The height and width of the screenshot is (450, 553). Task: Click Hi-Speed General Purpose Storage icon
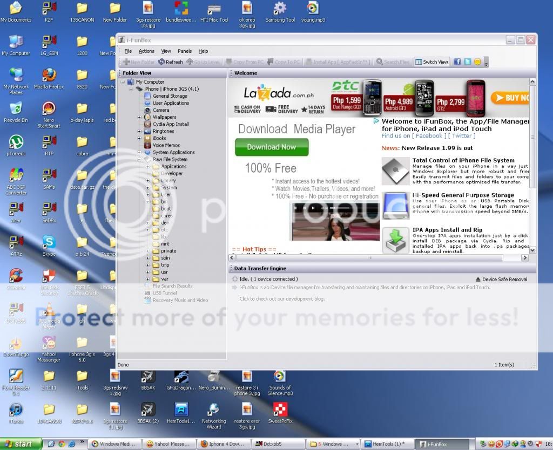[x=395, y=206]
